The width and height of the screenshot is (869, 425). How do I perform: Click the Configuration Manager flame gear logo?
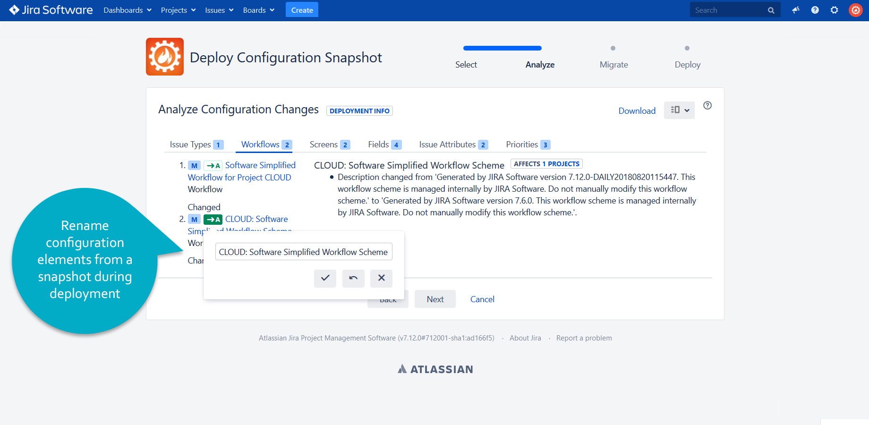click(x=165, y=57)
